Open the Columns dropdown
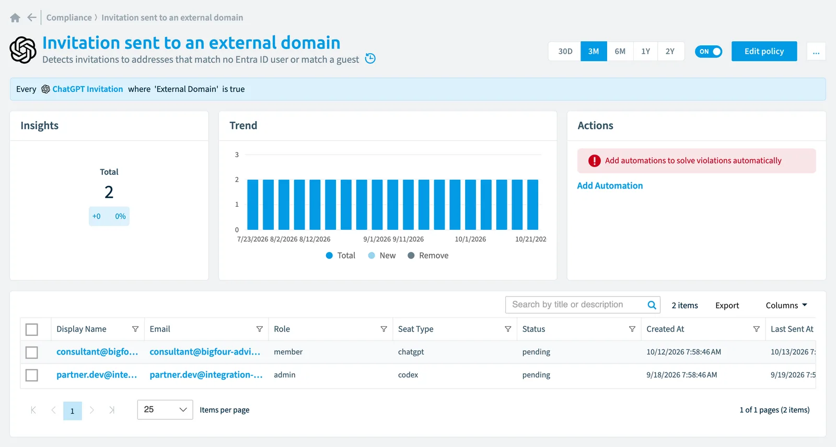The width and height of the screenshot is (836, 447). point(786,305)
